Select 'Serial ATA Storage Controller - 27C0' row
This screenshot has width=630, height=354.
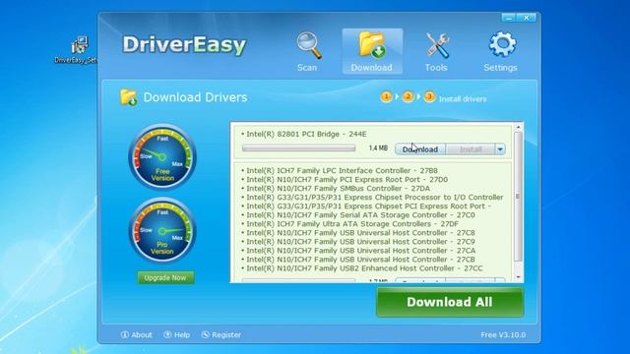pos(358,214)
